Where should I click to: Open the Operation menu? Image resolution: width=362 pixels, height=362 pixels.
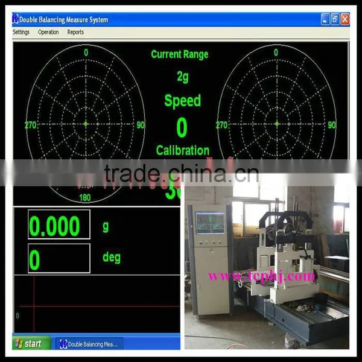pyautogui.click(x=48, y=32)
